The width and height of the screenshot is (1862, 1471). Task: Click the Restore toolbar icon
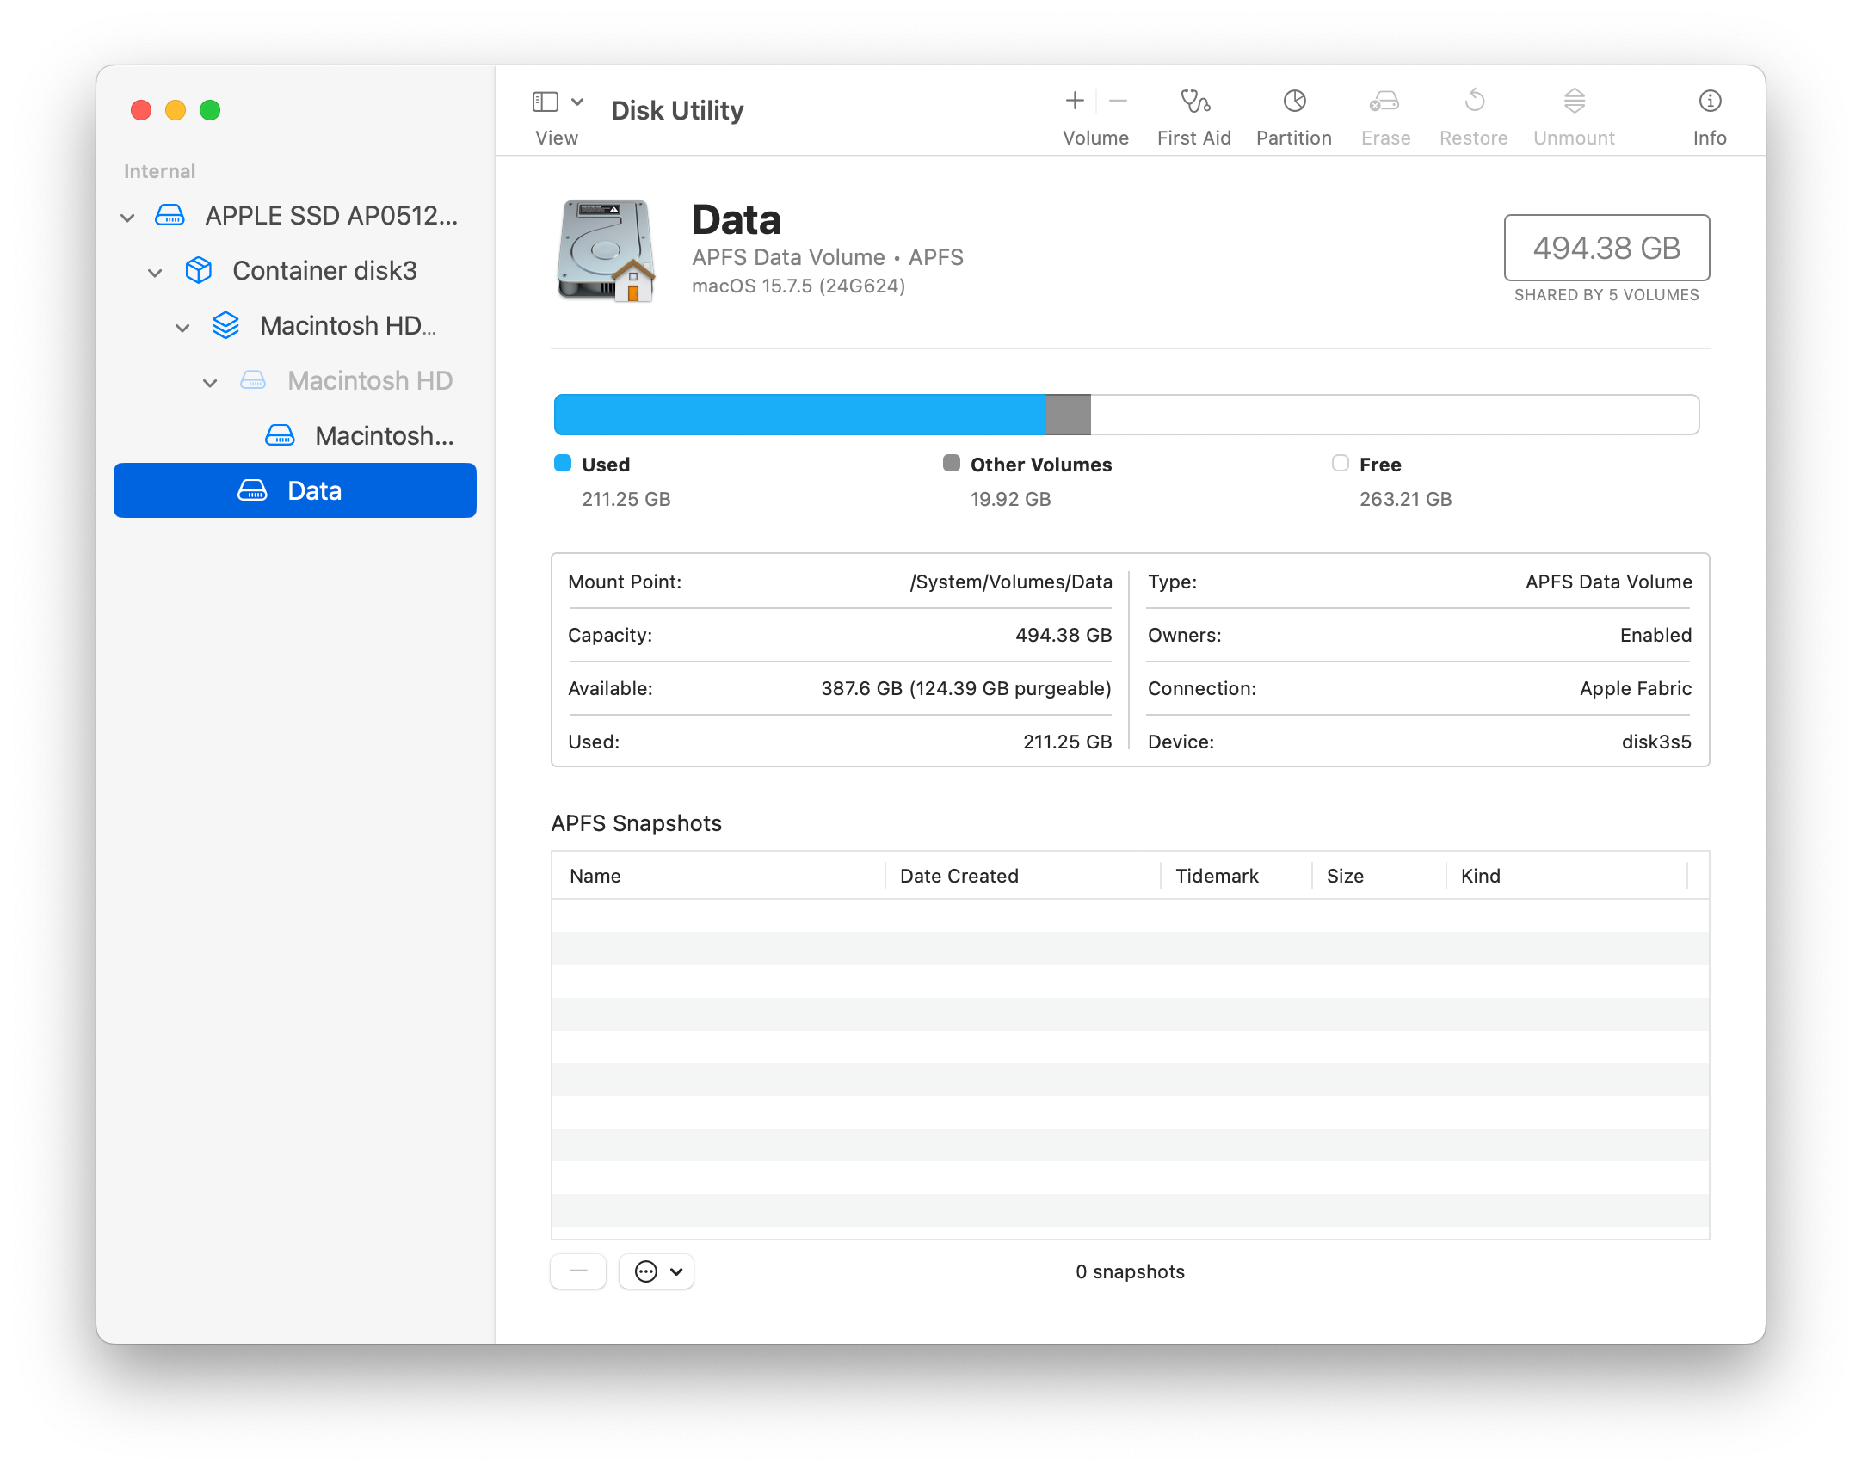[x=1475, y=101]
